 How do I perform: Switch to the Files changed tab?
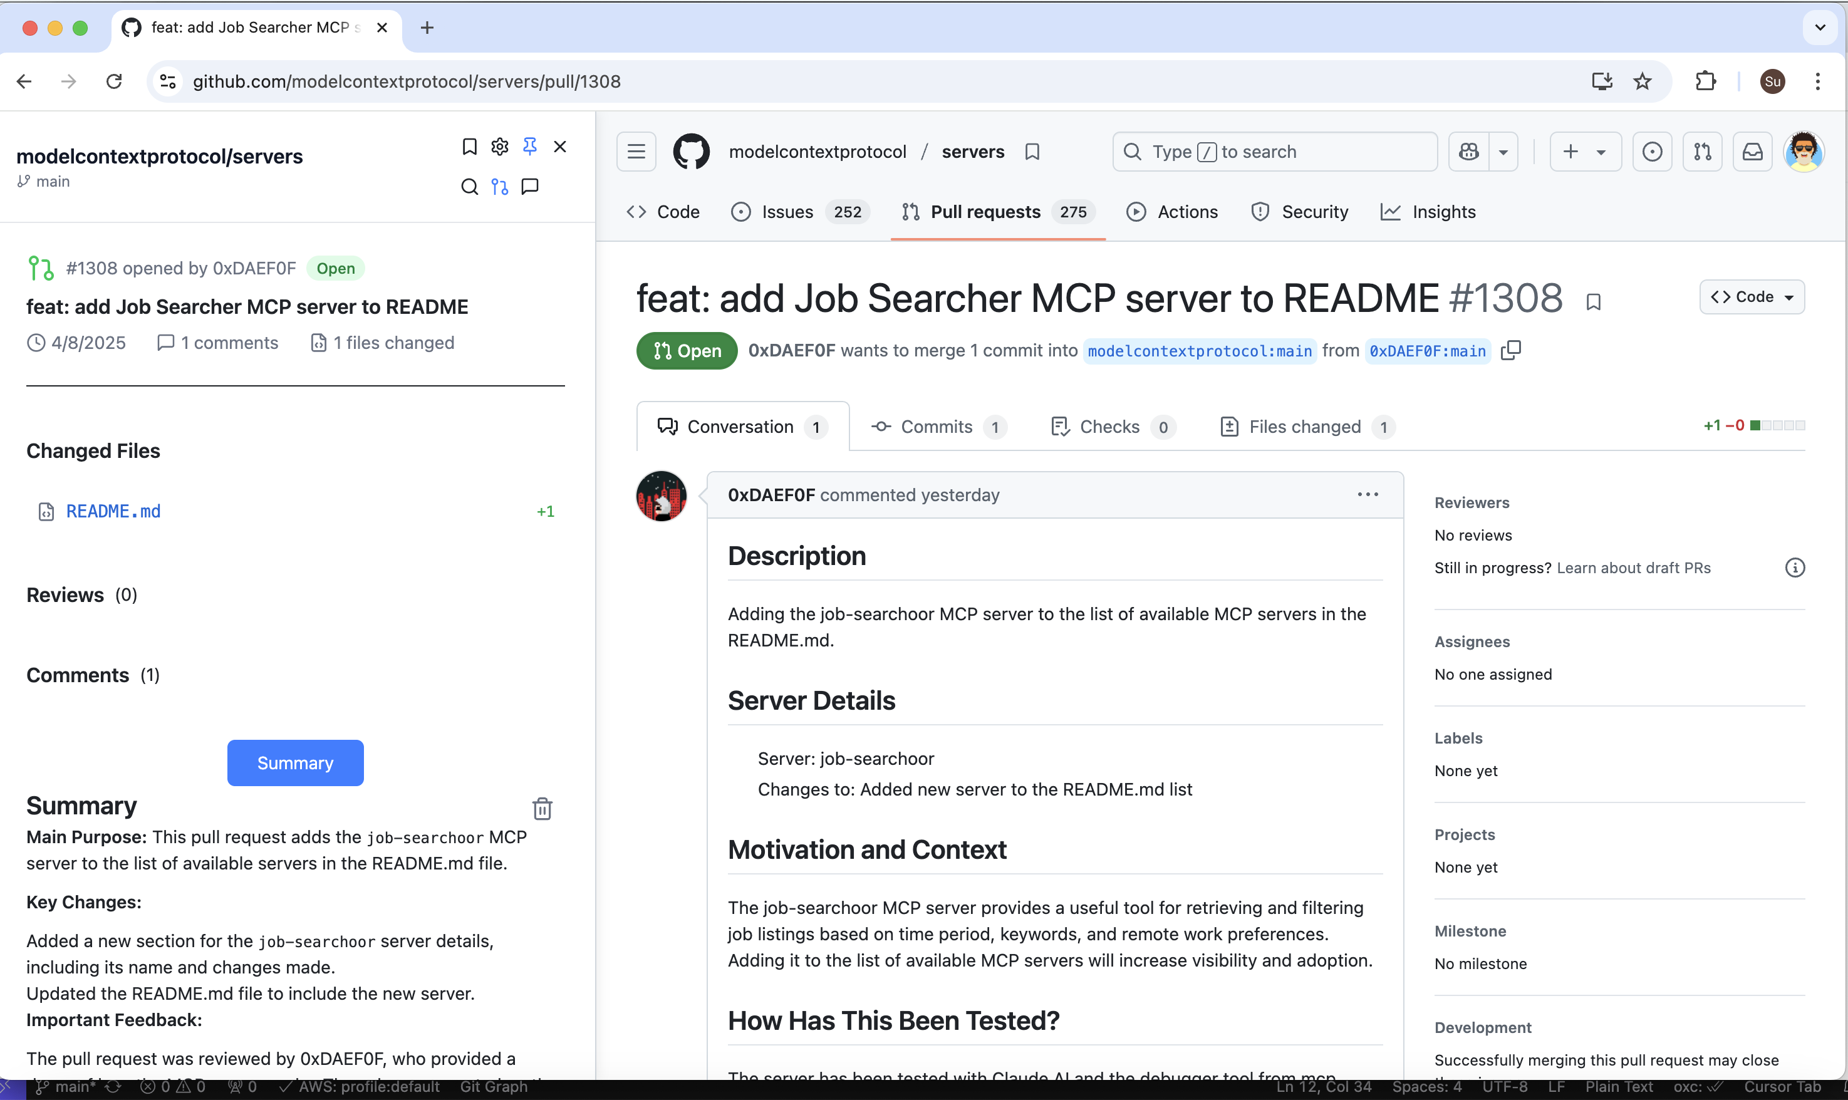coord(1305,426)
